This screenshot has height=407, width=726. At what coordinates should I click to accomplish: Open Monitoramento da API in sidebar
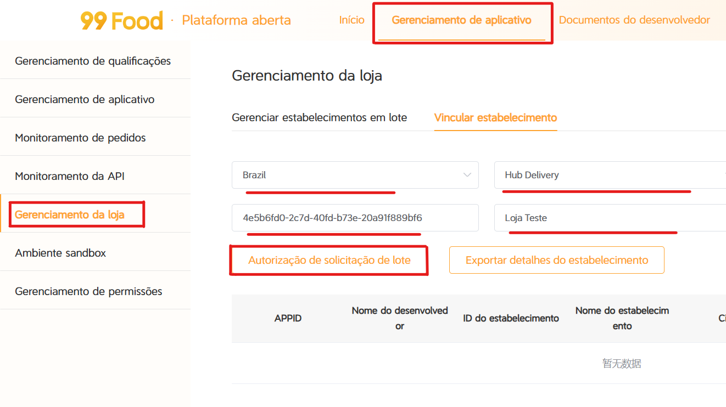click(95, 175)
